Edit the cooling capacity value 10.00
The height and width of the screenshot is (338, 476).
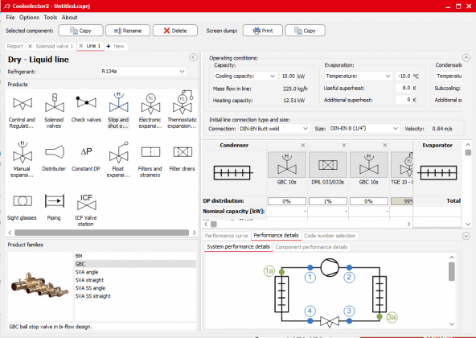287,76
